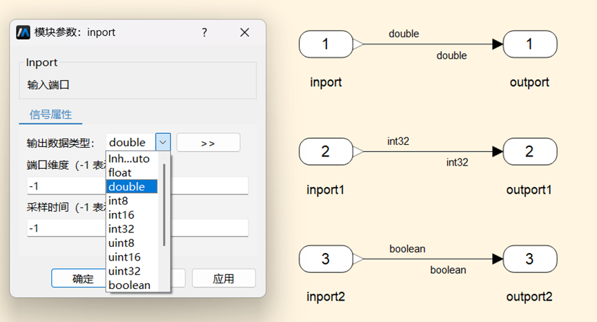Viewport: 597px width, 322px height.
Task: Click the inport2 block name label
Action: coord(326,296)
